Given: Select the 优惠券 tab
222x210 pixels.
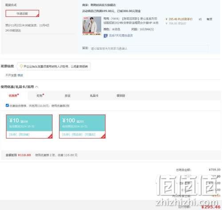Looking at the screenshot, I should [13, 95].
